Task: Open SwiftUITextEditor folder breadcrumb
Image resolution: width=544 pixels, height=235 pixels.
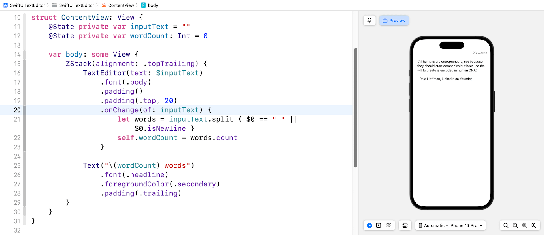Action: click(73, 5)
